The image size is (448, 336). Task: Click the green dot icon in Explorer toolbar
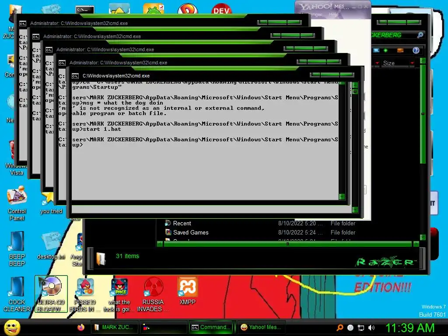click(x=385, y=51)
